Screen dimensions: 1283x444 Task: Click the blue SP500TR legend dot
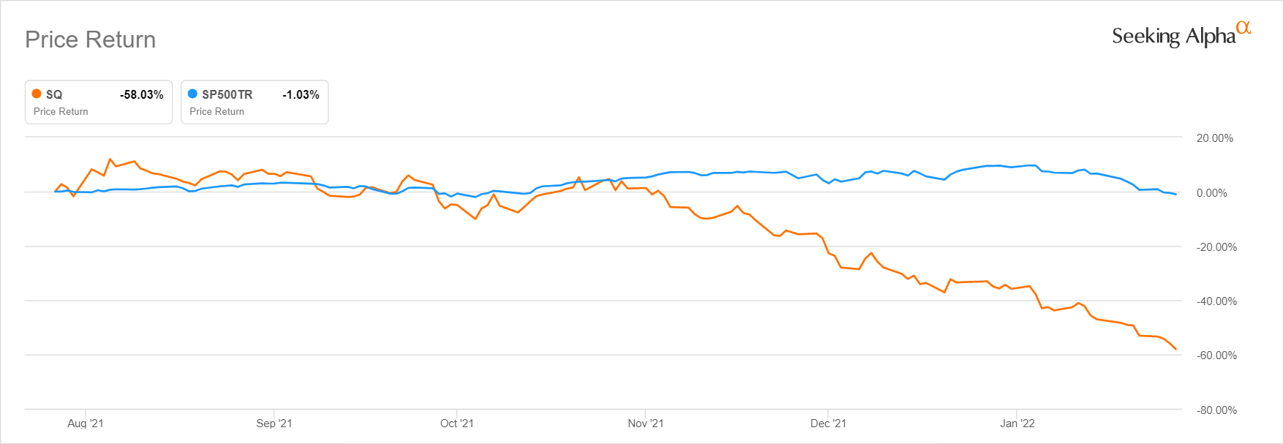[192, 94]
